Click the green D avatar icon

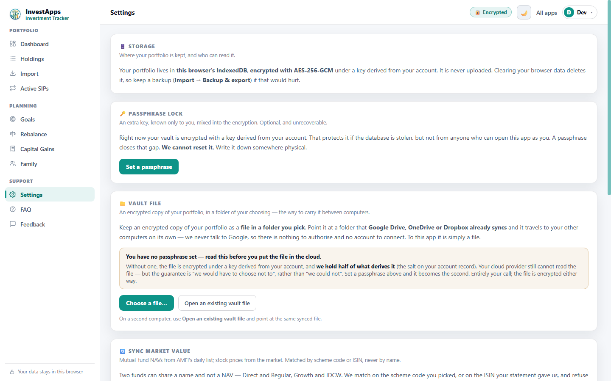point(569,12)
